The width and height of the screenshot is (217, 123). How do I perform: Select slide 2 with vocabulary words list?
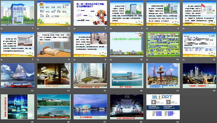tap(54, 13)
